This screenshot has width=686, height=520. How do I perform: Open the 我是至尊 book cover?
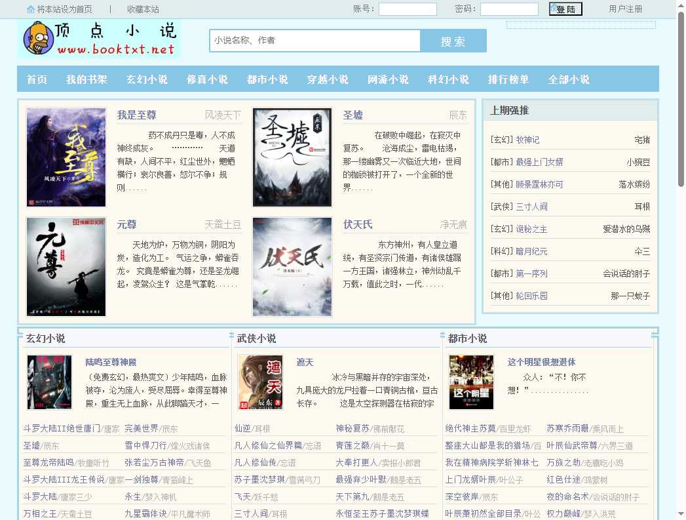click(x=66, y=157)
